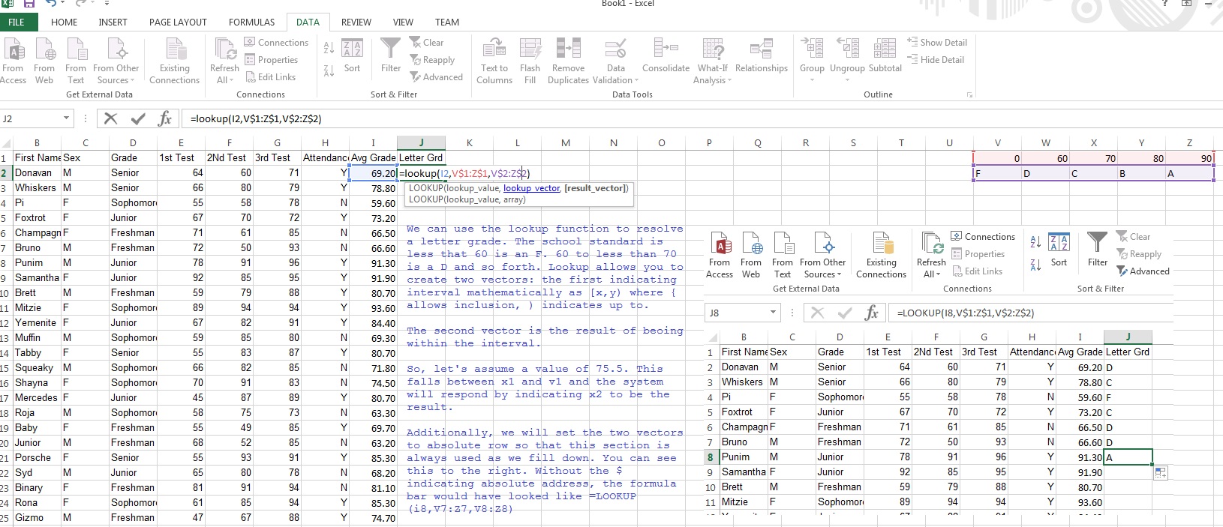Image resolution: width=1223 pixels, height=527 pixels.
Task: Clear the filter in main ribbon
Action: coord(427,43)
